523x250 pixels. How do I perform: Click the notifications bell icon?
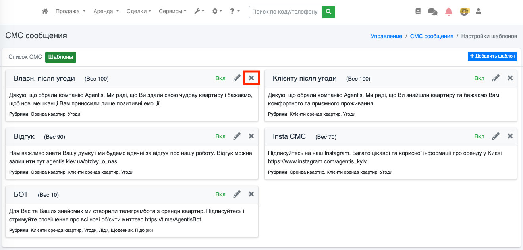(449, 12)
